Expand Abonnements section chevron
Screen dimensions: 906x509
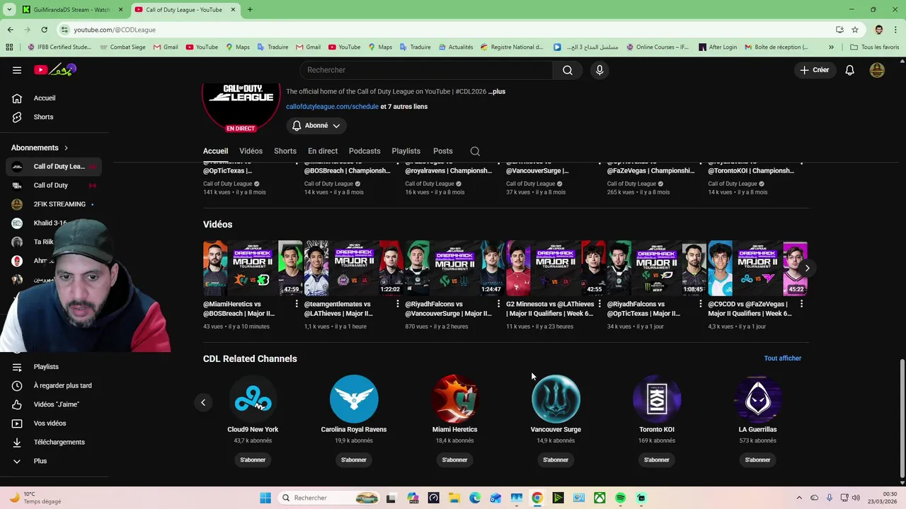pos(67,148)
